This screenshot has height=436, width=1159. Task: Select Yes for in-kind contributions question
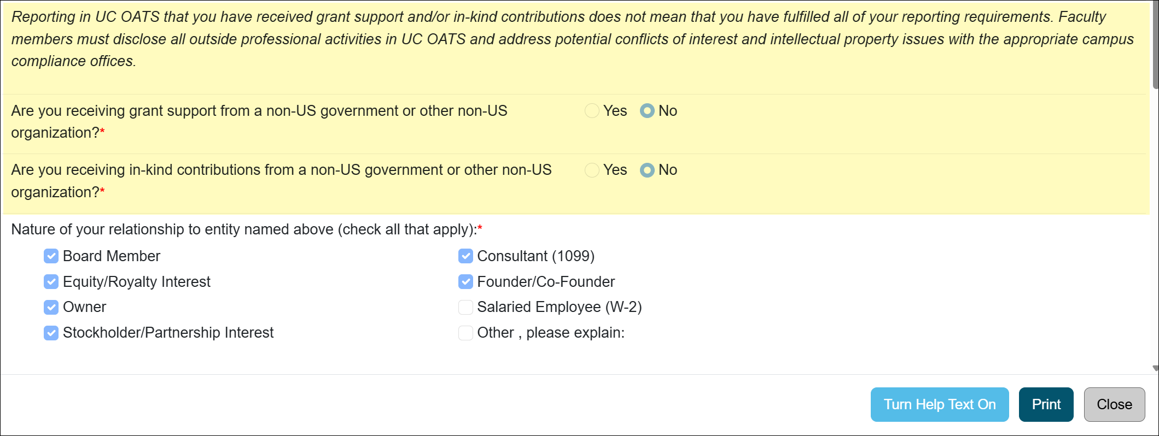pyautogui.click(x=592, y=170)
